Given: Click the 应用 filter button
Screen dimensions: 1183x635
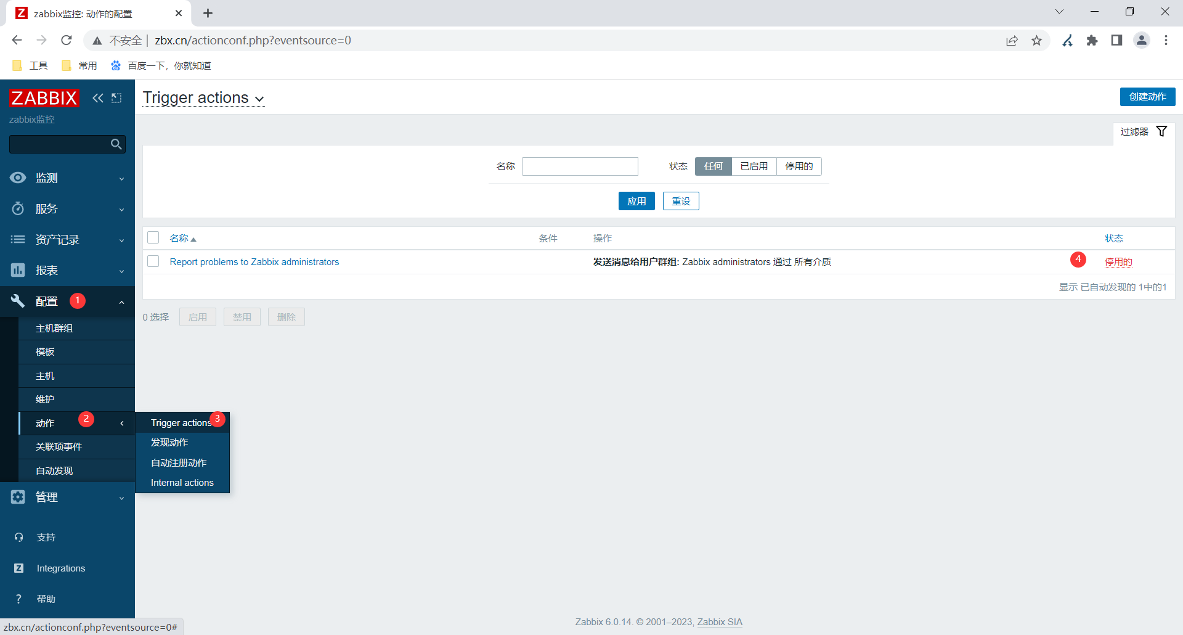Looking at the screenshot, I should tap(636, 201).
